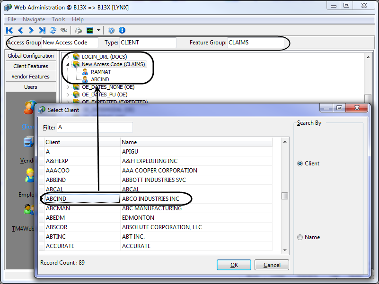Image resolution: width=379 pixels, height=284 pixels.
Task: Click OK in Select Client dialog
Action: tap(234, 265)
